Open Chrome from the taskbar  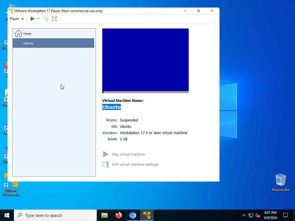133,215
